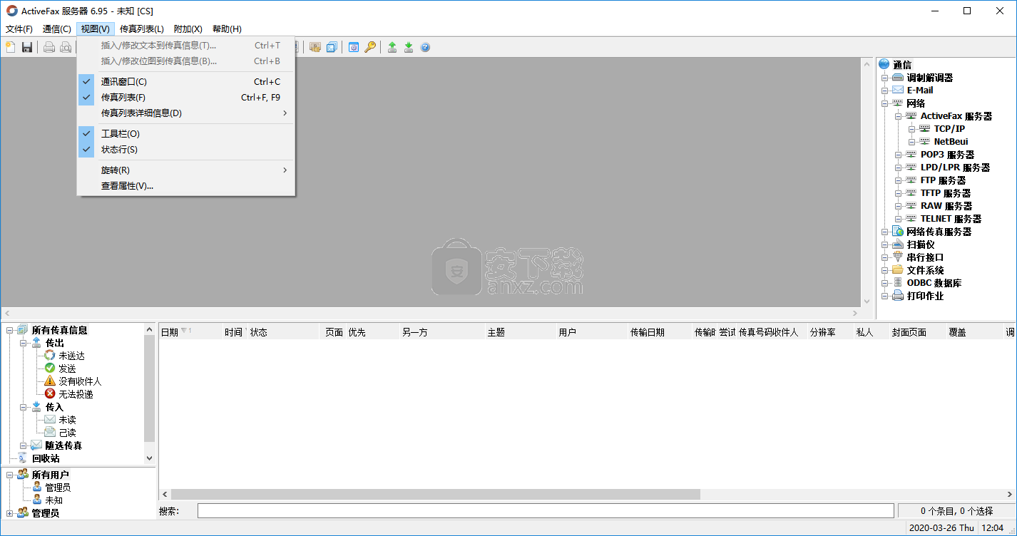1017x536 pixels.
Task: Open the 传真列表(L) menu
Action: [142, 29]
